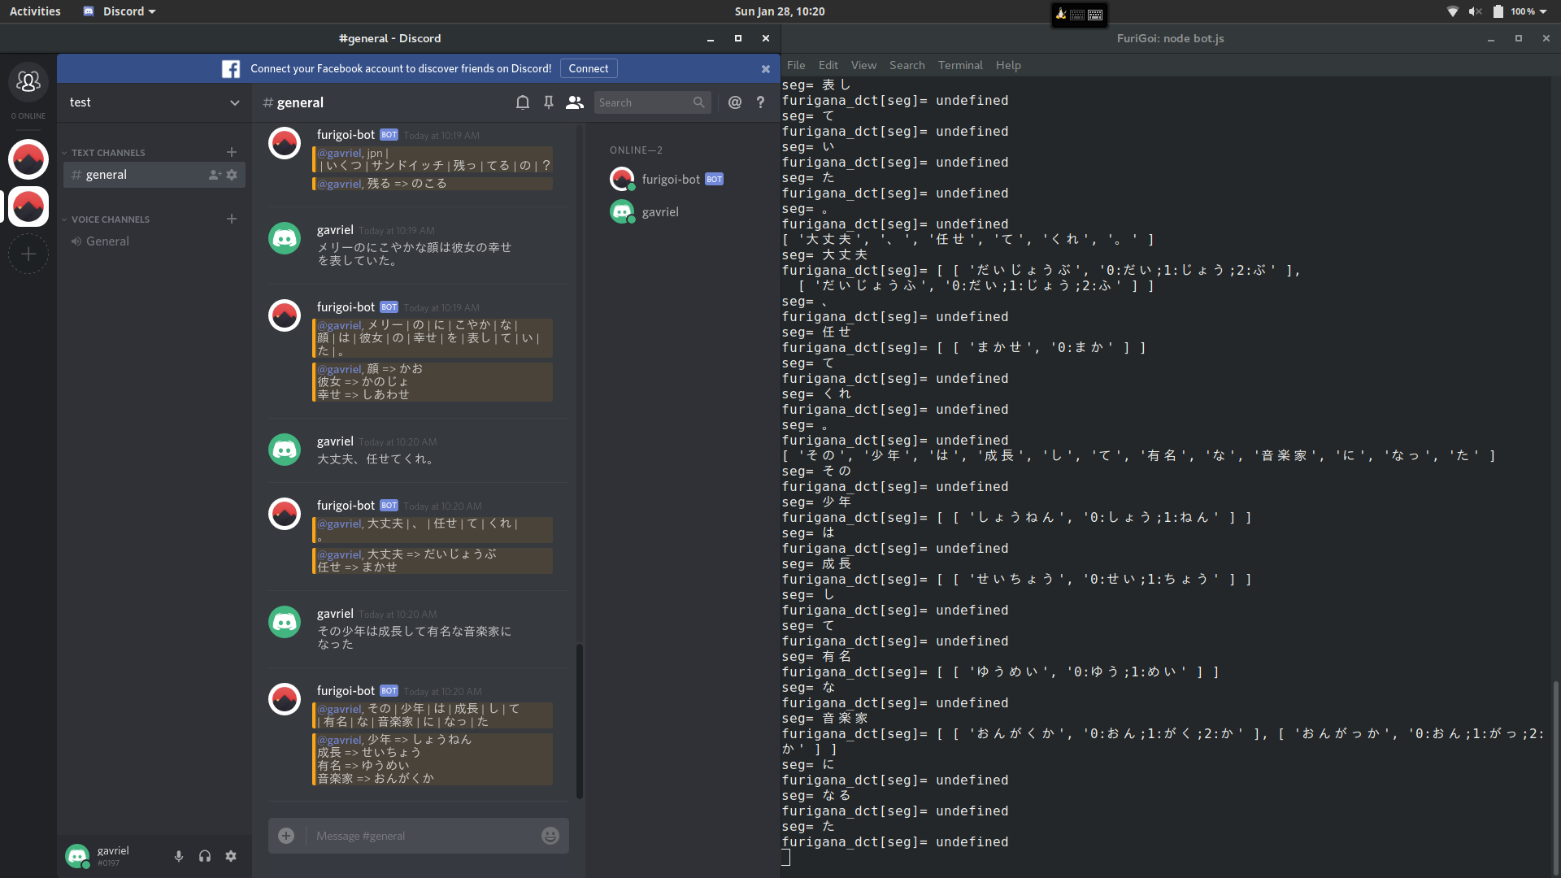This screenshot has height=878, width=1561.
Task: Add a new server
Action: 28,254
